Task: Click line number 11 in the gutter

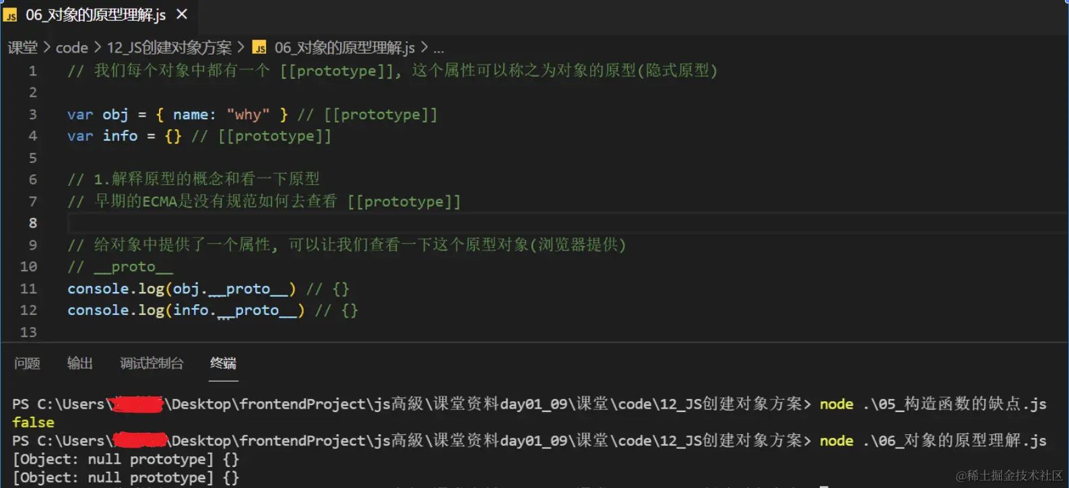Action: click(x=28, y=289)
